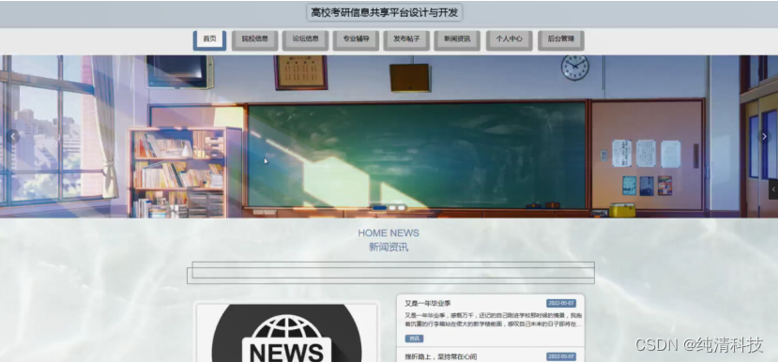Switch to the second carousel indicator dot
Image resolution: width=778 pixels, height=362 pixels.
(392, 208)
